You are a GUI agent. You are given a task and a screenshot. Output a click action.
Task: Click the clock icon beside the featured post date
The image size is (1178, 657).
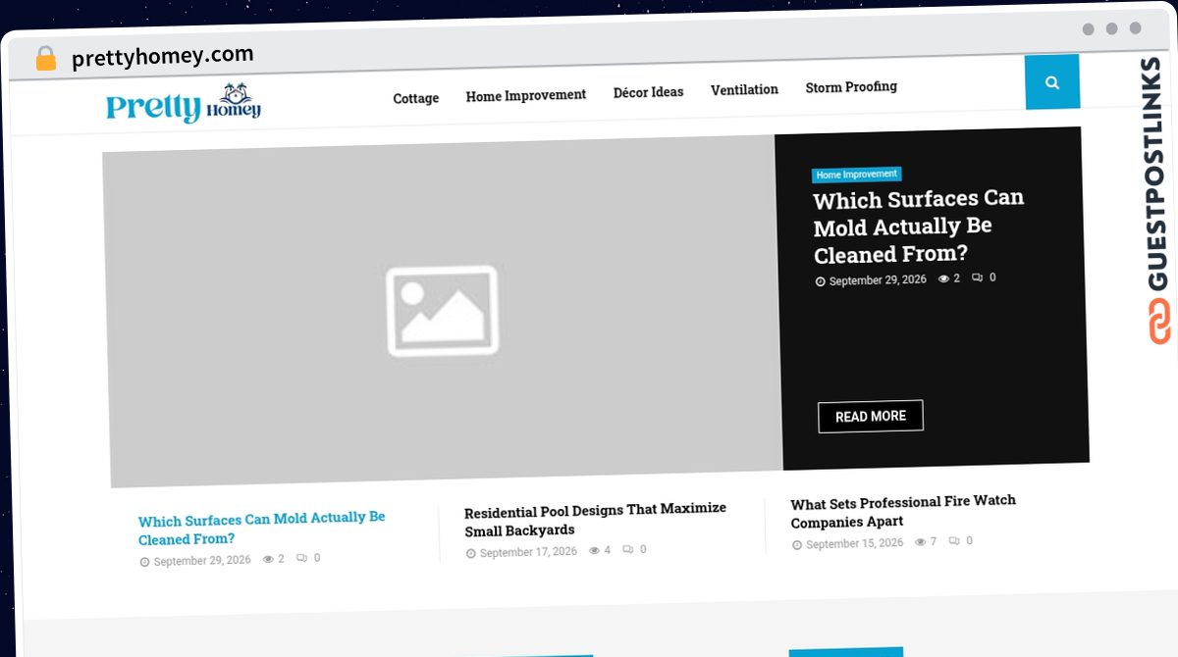(821, 281)
